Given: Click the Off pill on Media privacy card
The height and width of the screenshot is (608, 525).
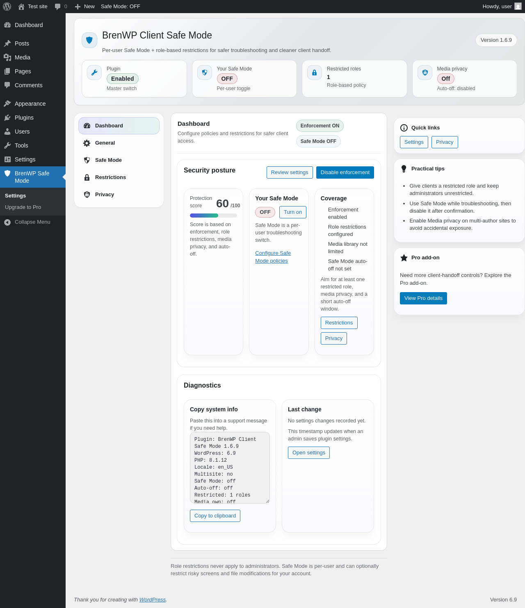Looking at the screenshot, I should [x=446, y=79].
